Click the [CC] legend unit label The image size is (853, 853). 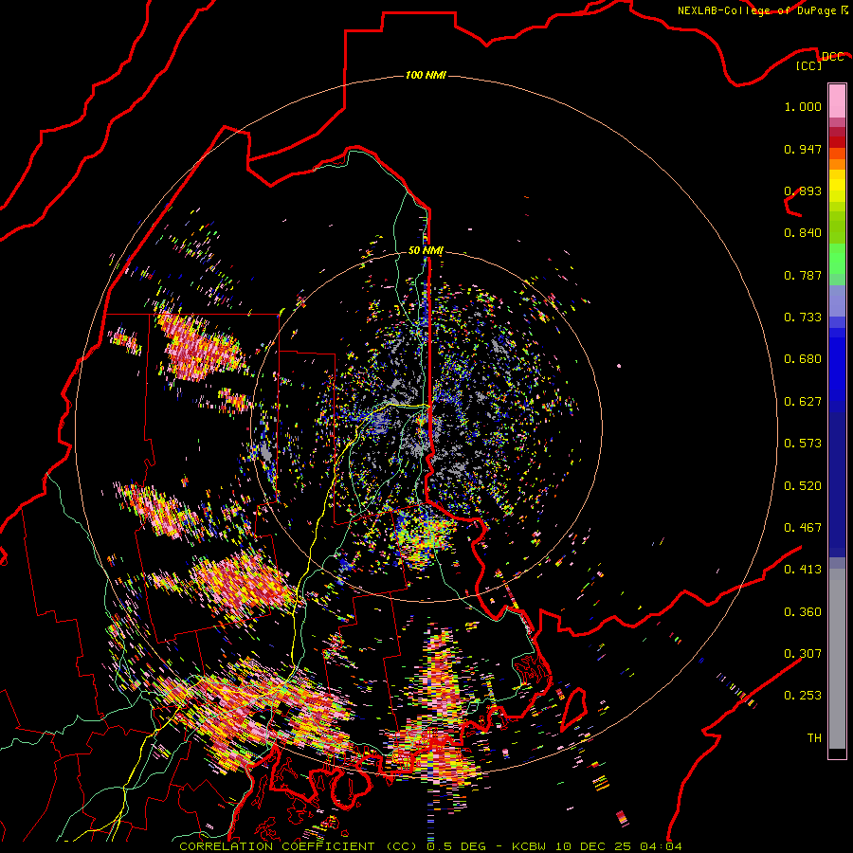(808, 65)
